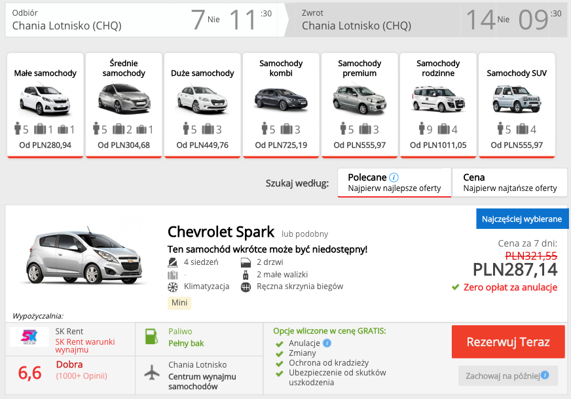Click the info icon next to Polecane
Screen dimensions: 571x399
(394, 177)
